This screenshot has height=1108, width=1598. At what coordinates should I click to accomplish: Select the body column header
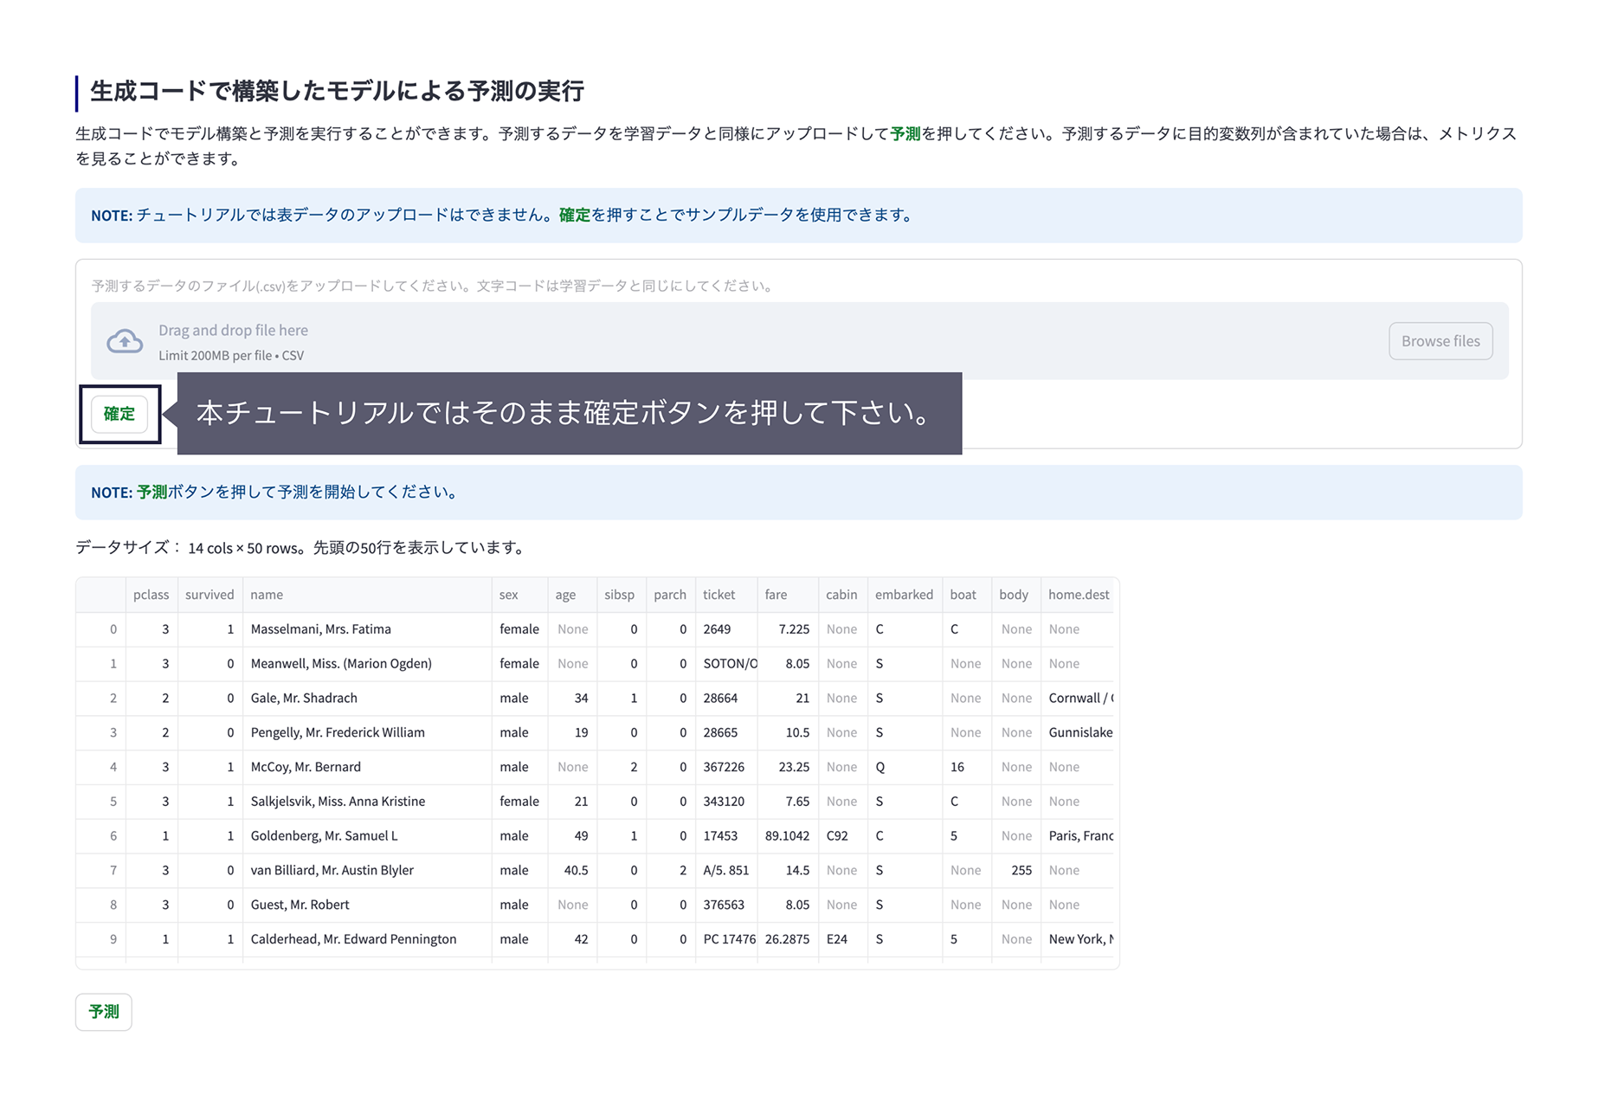click(1016, 595)
